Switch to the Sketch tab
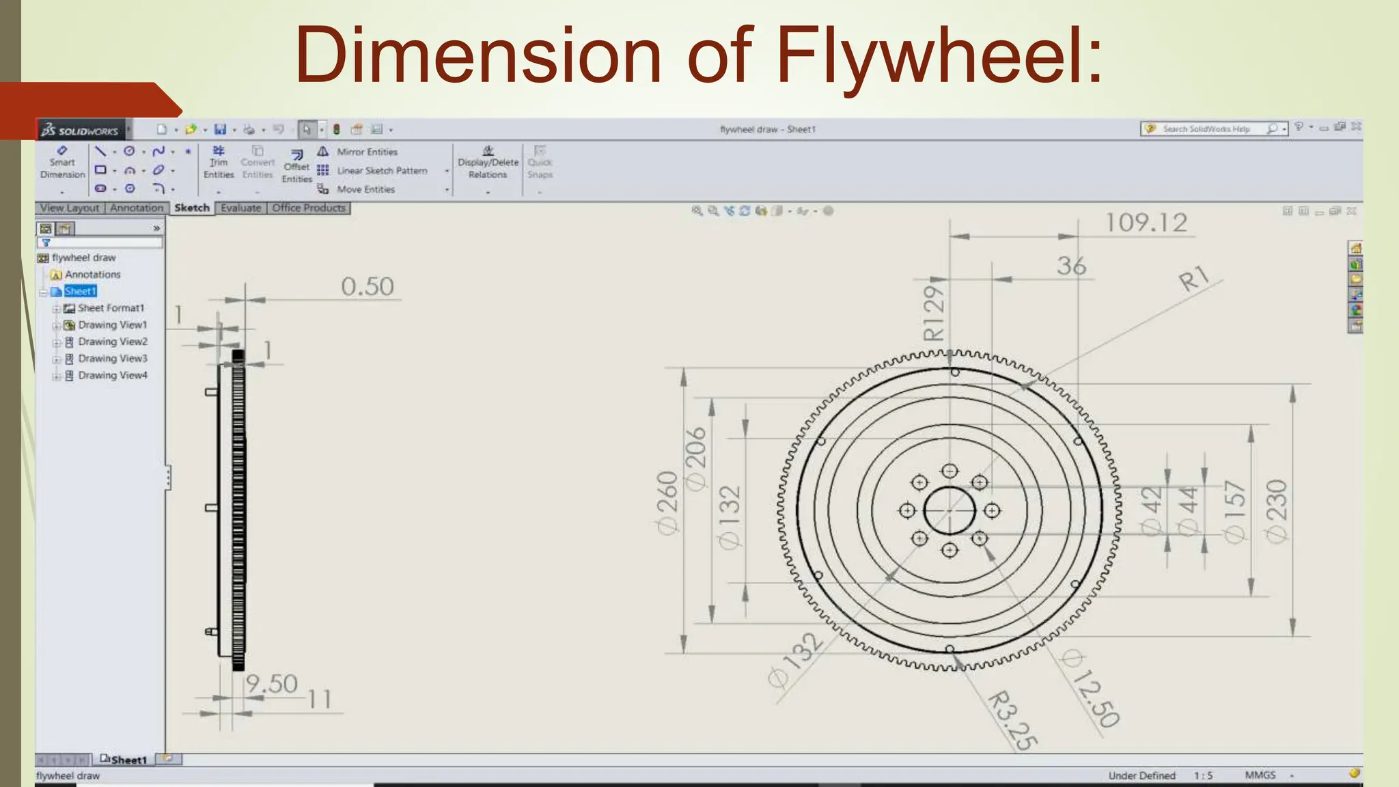Image resolution: width=1399 pixels, height=787 pixels. [192, 208]
